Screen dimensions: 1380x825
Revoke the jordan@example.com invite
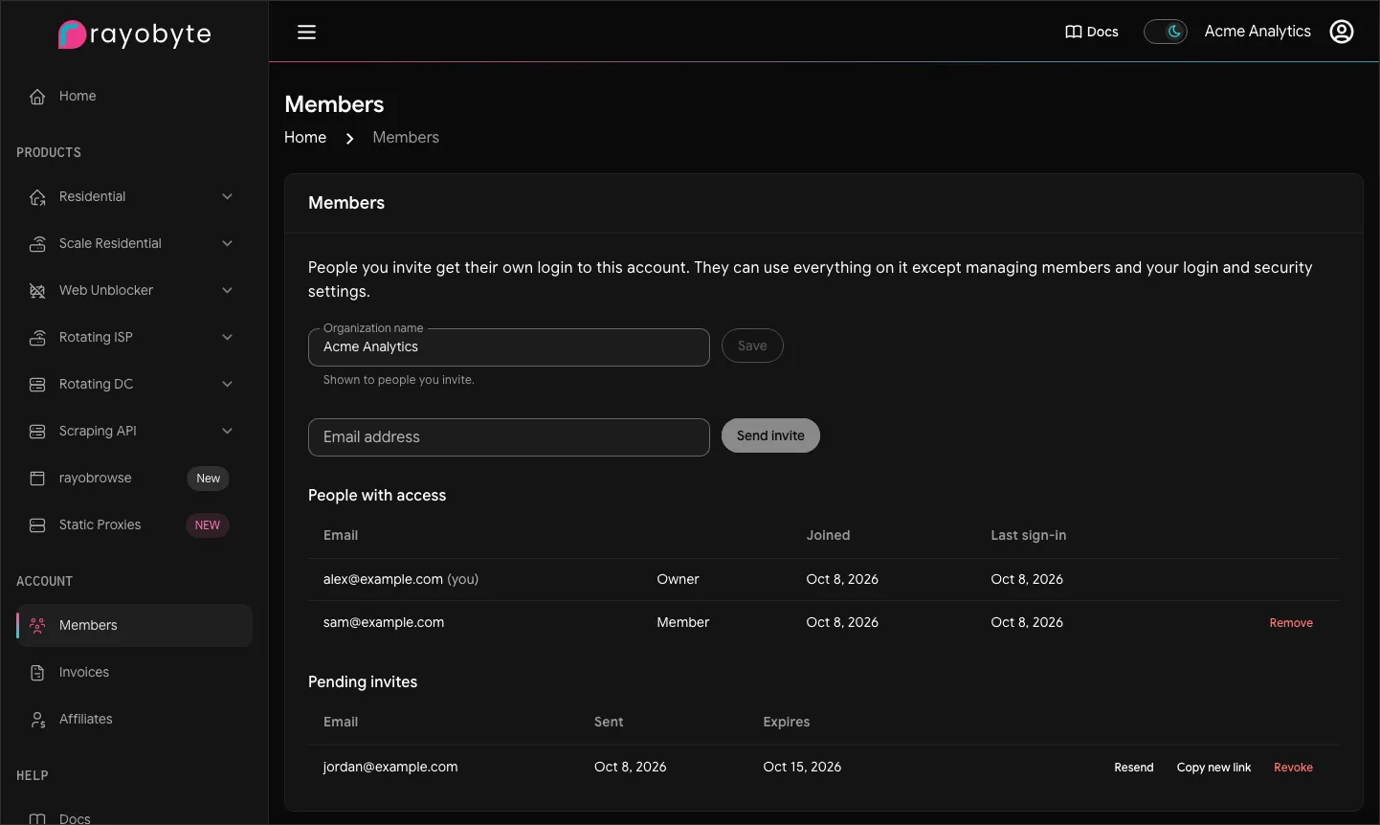click(1293, 768)
